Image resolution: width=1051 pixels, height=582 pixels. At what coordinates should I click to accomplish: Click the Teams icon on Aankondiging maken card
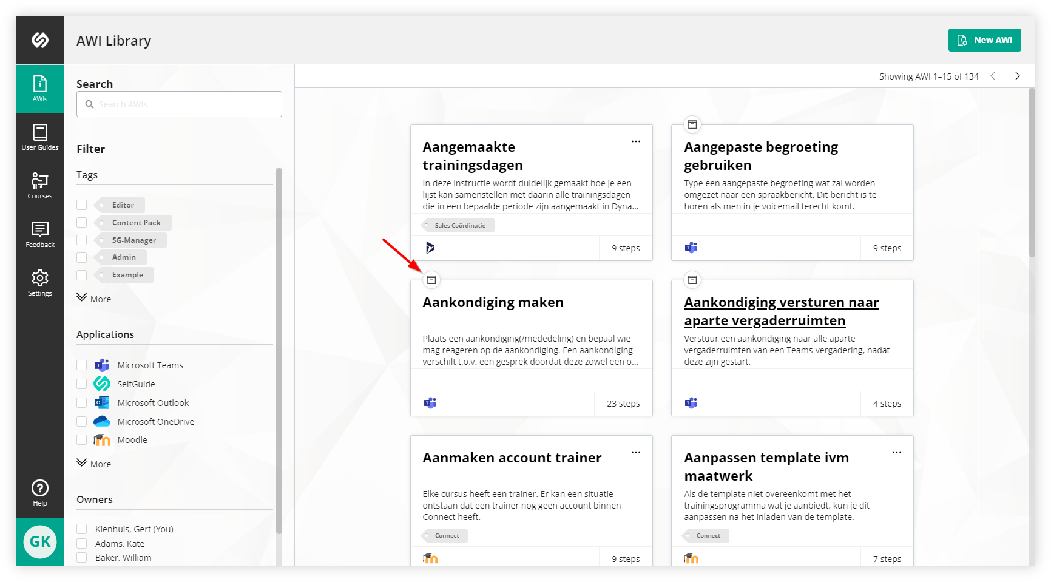[x=431, y=402]
